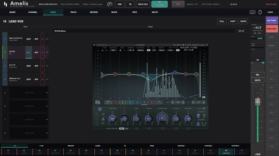
Task: Bypass Waves Tune Real-Time plugin
Action: pyautogui.click(x=37, y=39)
